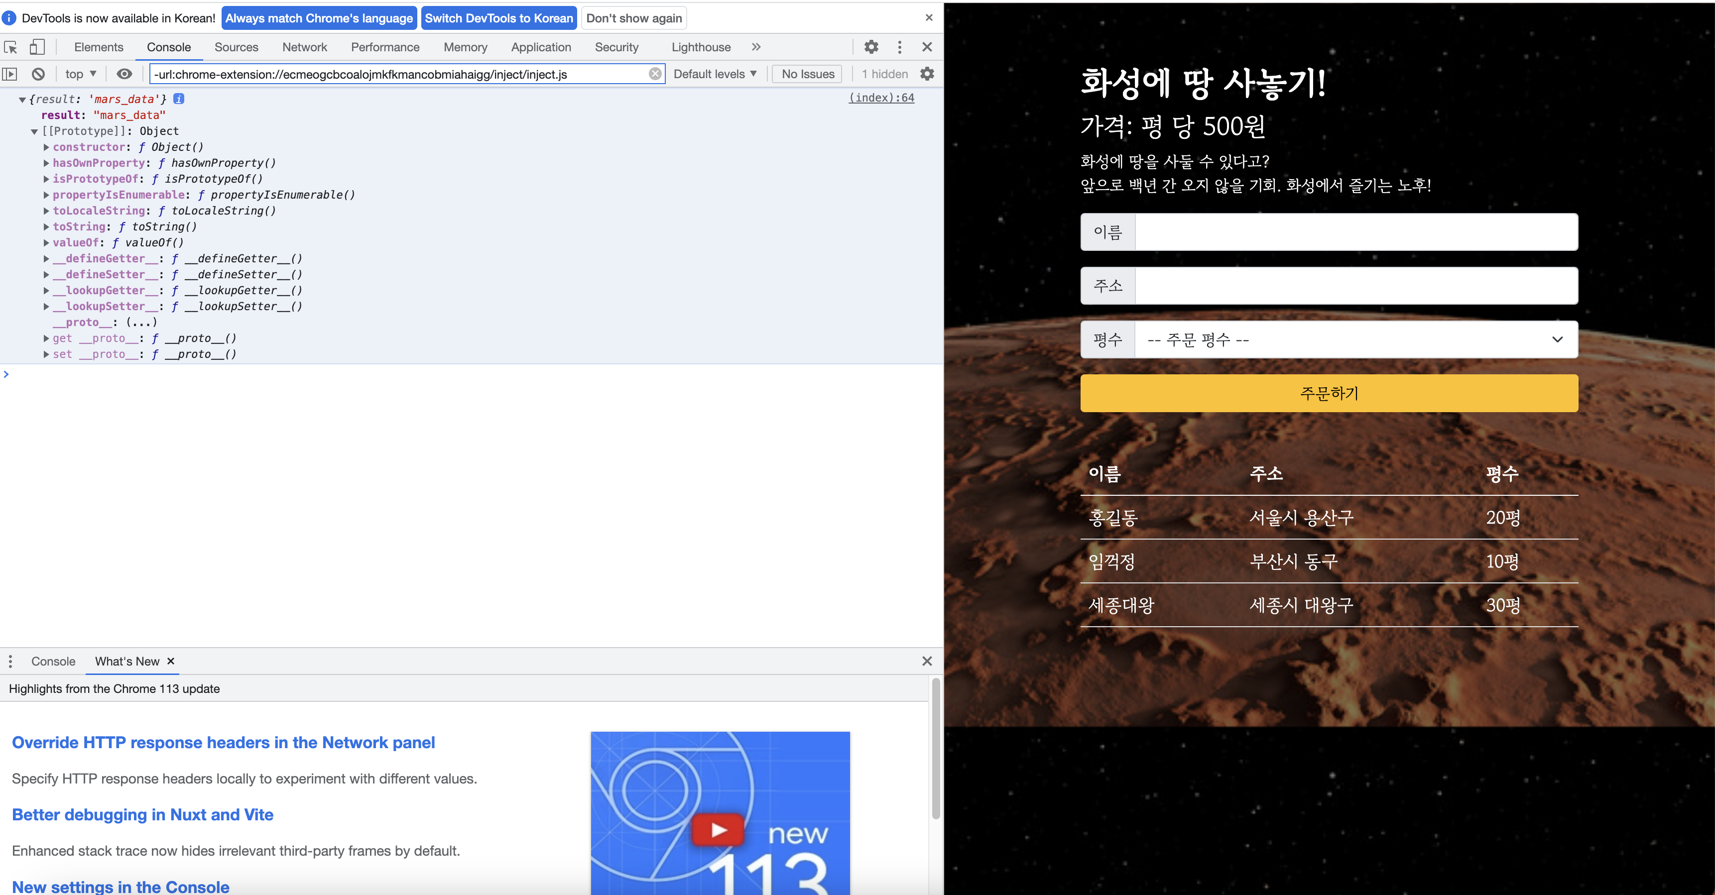Switch to the Elements tab
Screen dimensions: 1715x895
coord(99,47)
